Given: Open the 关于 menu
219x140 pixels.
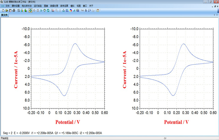Looking at the screenshot, I should pos(91,6).
